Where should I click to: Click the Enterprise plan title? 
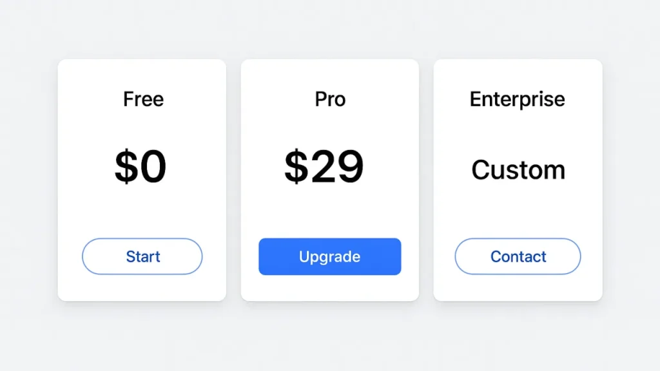pyautogui.click(x=517, y=99)
